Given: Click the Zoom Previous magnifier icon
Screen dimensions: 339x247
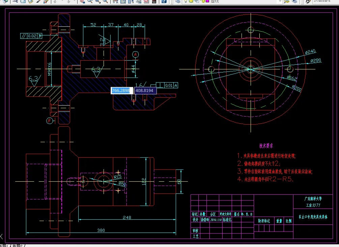Looking at the screenshot, I should [x=106, y=1].
